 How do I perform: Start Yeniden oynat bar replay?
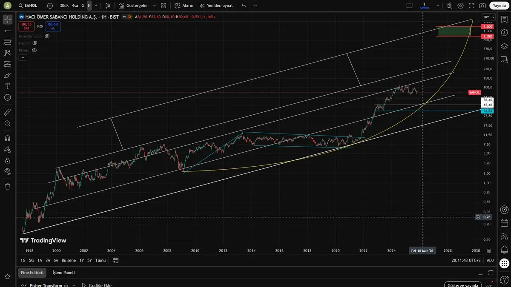coord(216,6)
